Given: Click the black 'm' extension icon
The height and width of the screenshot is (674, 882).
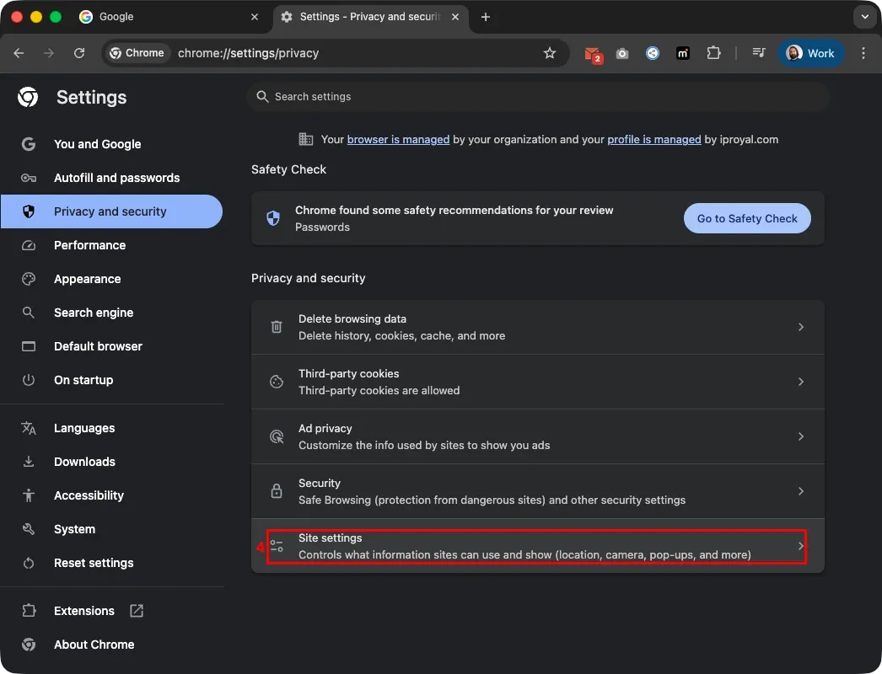Looking at the screenshot, I should coord(683,53).
